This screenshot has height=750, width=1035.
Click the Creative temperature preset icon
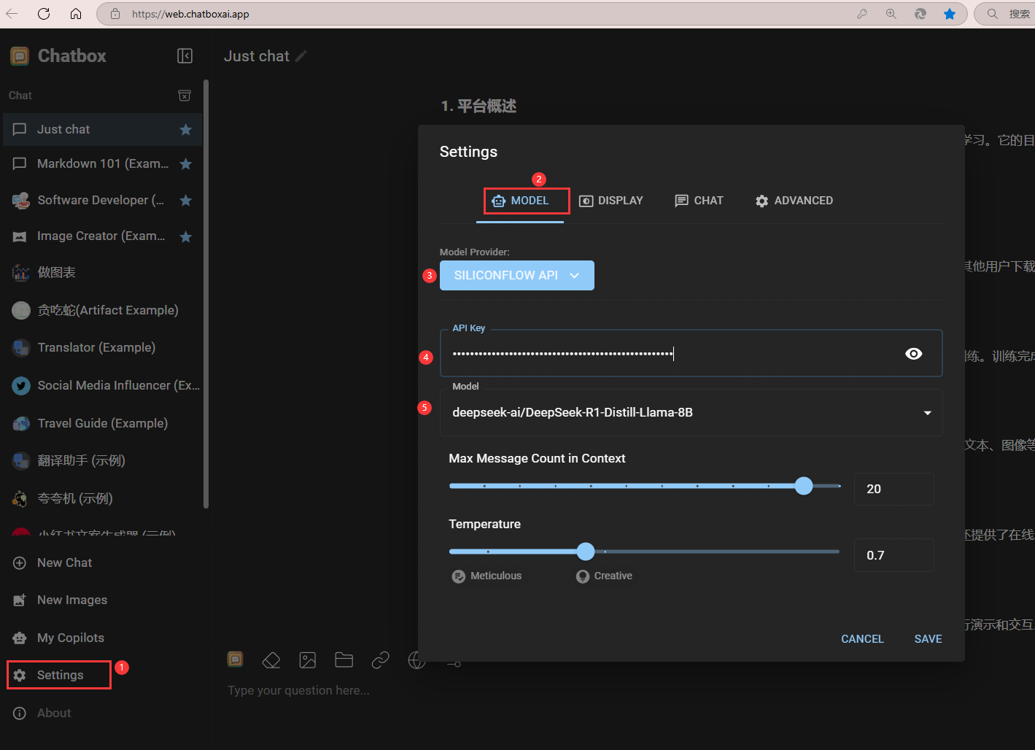tap(582, 576)
